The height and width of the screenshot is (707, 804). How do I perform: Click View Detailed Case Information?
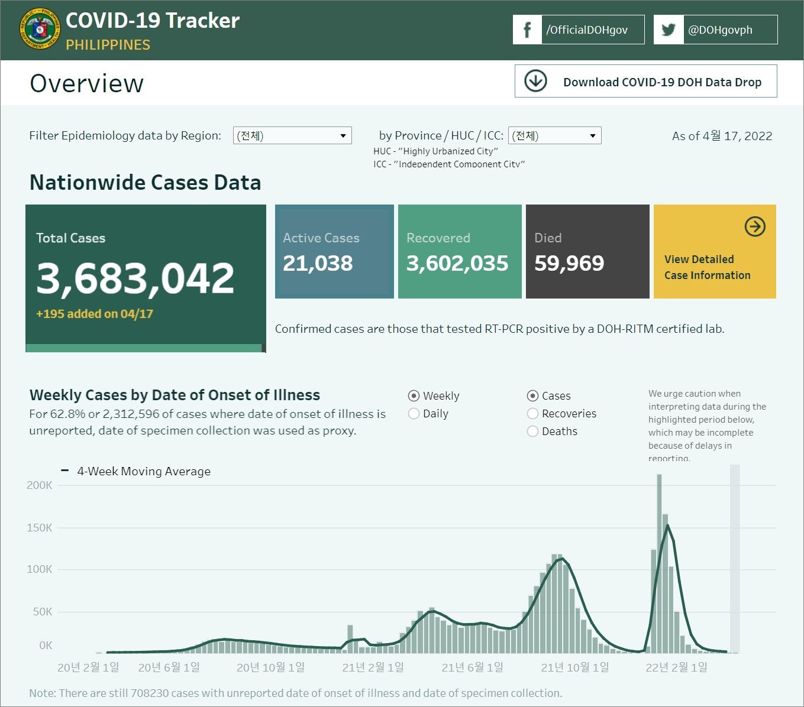pyautogui.click(x=715, y=252)
